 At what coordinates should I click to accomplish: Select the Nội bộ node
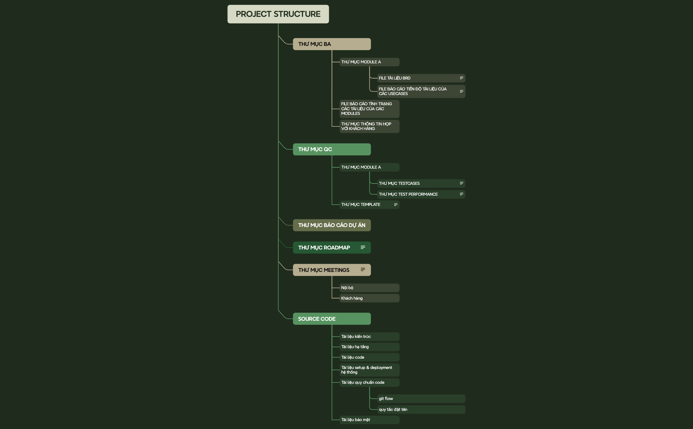click(x=369, y=288)
